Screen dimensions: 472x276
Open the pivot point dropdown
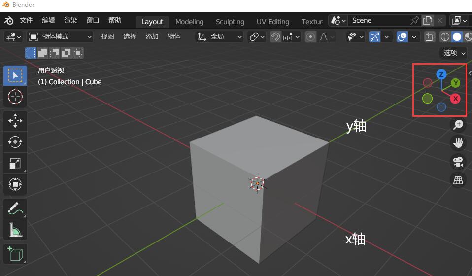click(x=257, y=37)
